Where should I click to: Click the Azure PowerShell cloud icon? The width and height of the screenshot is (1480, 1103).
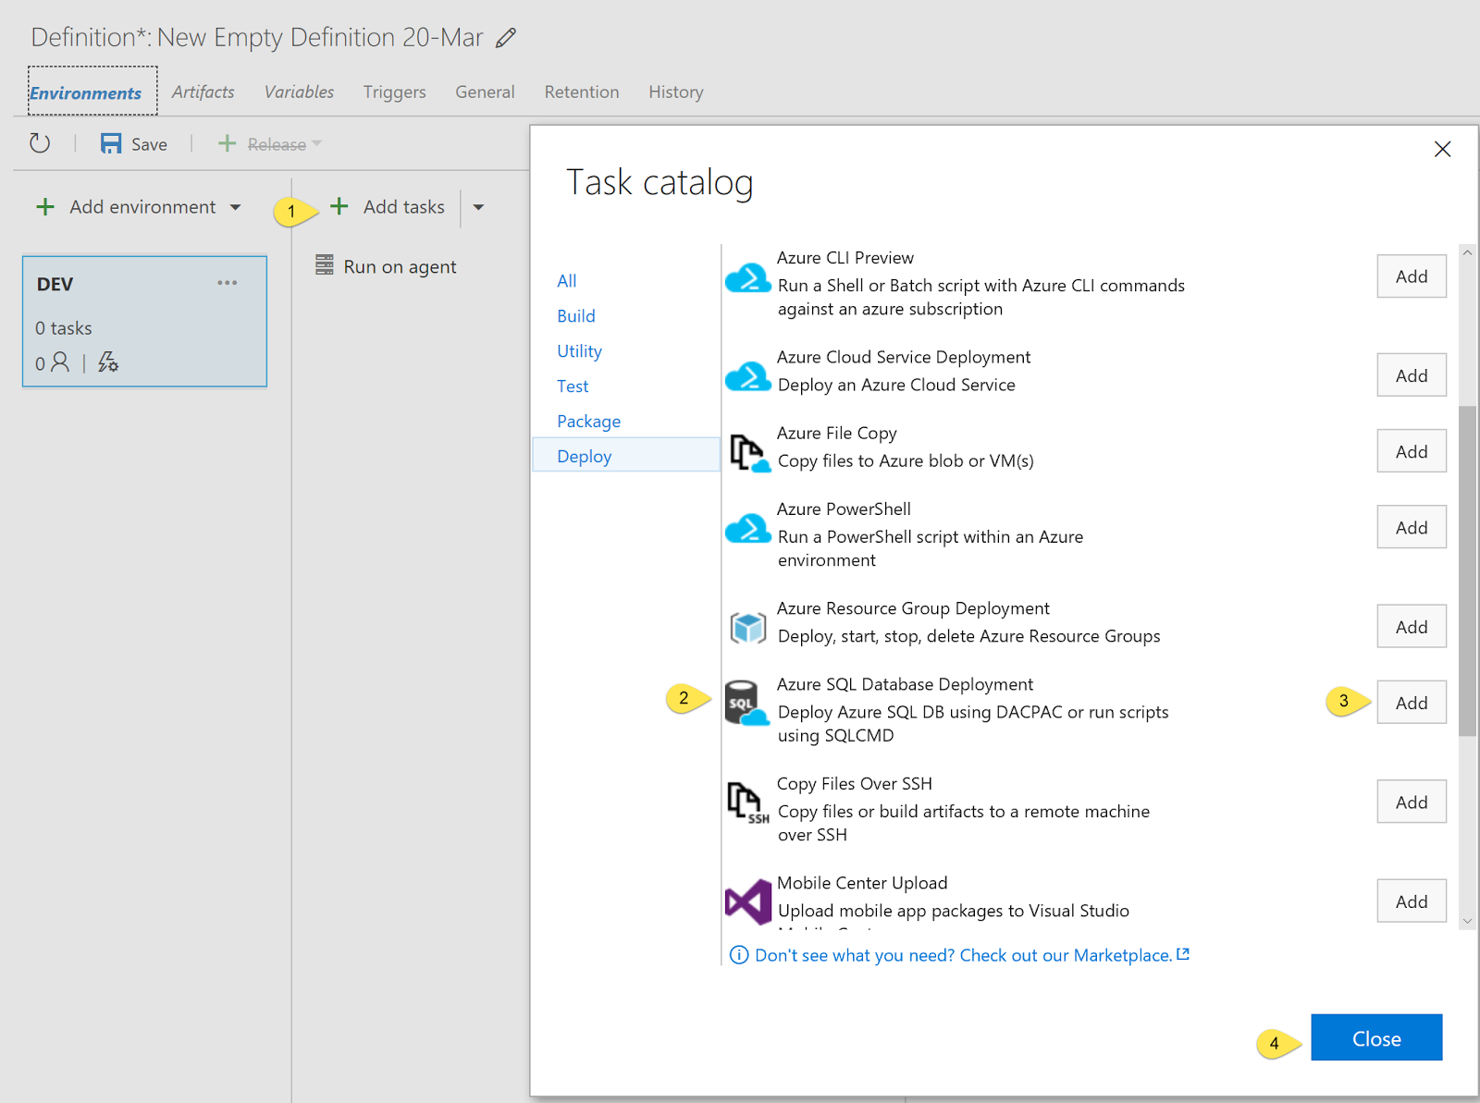tap(747, 529)
